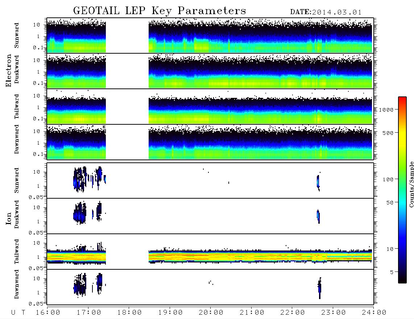Click the Ion Sunward burst near 22:40
Screen dimensions: 414x319
[318, 182]
